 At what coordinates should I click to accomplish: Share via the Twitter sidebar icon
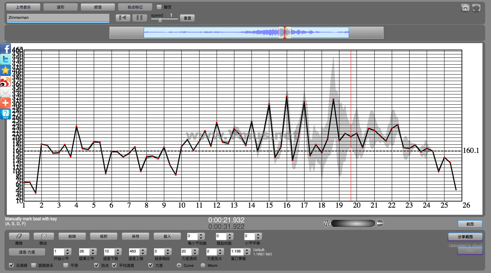point(5,59)
